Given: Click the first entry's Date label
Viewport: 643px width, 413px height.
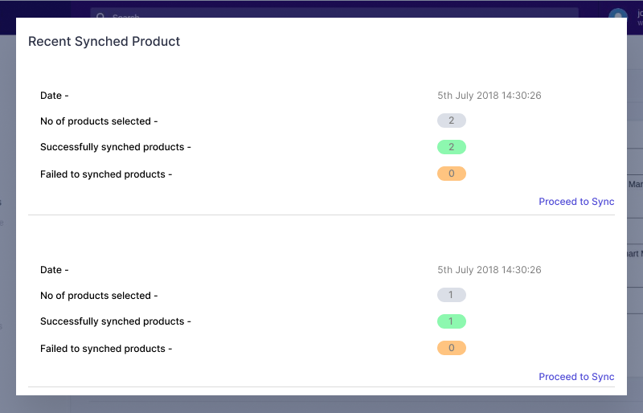Looking at the screenshot, I should [55, 96].
